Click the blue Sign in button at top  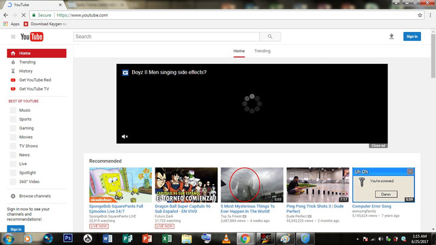coord(411,36)
